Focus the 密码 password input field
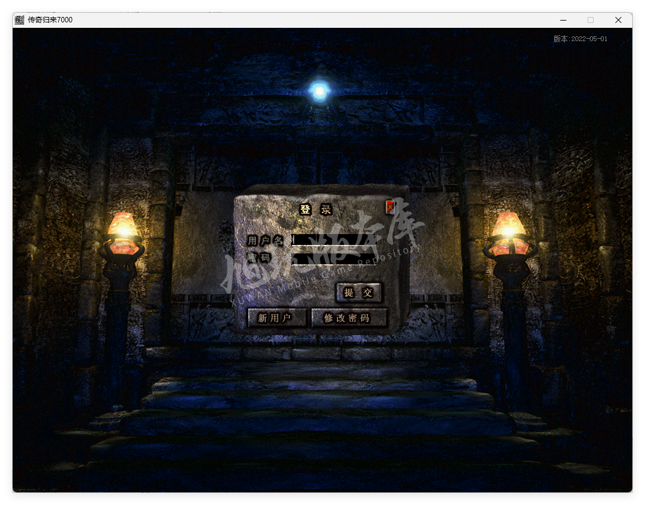This screenshot has height=505, width=645. [x=334, y=258]
